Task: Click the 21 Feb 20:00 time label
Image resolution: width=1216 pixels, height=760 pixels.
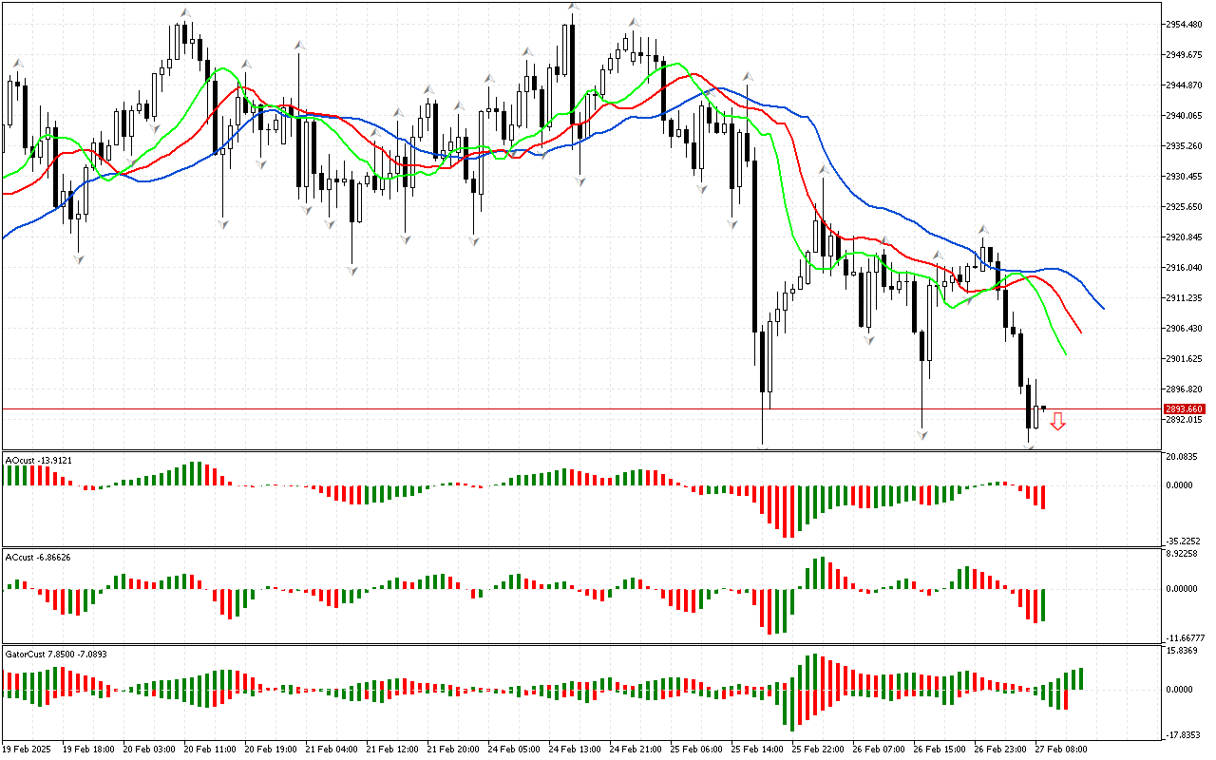Action: [x=453, y=750]
